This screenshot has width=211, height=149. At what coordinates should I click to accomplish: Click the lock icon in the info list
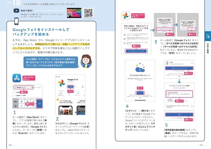(124, 35)
